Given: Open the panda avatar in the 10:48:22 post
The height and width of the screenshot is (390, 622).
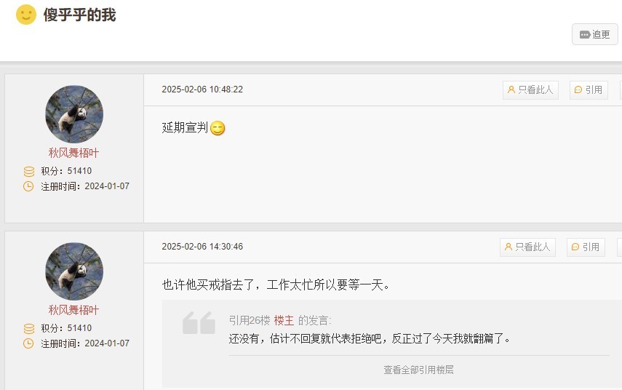Looking at the screenshot, I should pos(74,114).
